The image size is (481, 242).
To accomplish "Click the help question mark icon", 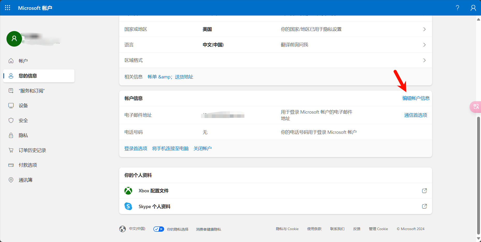I will (457, 8).
